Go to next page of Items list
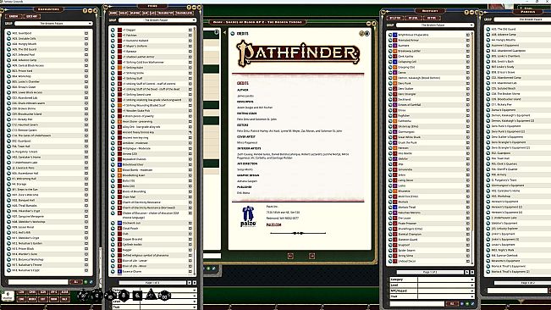The width and height of the screenshot is (551, 310). point(190,283)
